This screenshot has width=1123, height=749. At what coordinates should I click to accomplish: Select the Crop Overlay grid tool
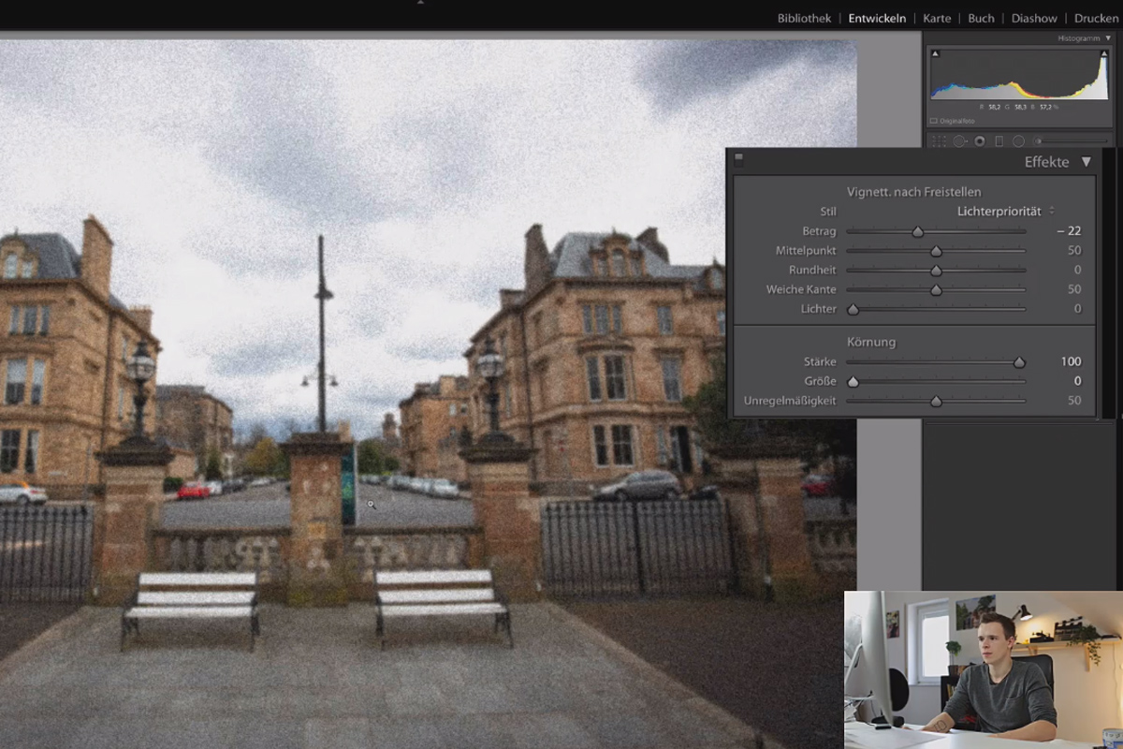coord(938,141)
